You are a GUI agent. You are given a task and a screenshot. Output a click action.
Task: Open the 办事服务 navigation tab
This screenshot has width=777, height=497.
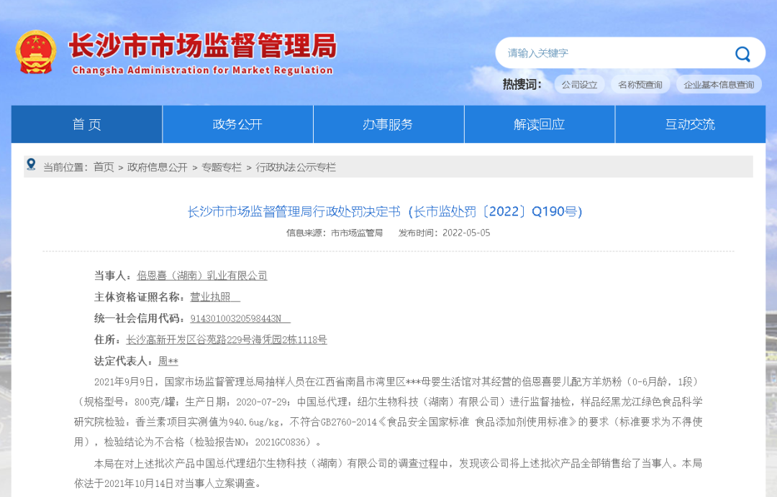(388, 124)
